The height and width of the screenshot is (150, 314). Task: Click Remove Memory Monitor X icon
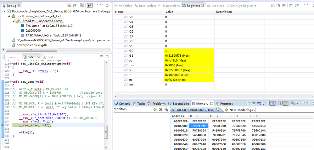[160, 109]
